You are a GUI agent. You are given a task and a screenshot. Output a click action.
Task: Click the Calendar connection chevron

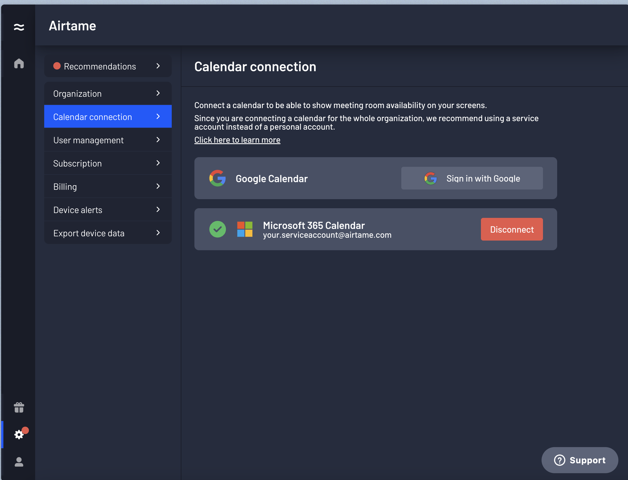click(158, 116)
